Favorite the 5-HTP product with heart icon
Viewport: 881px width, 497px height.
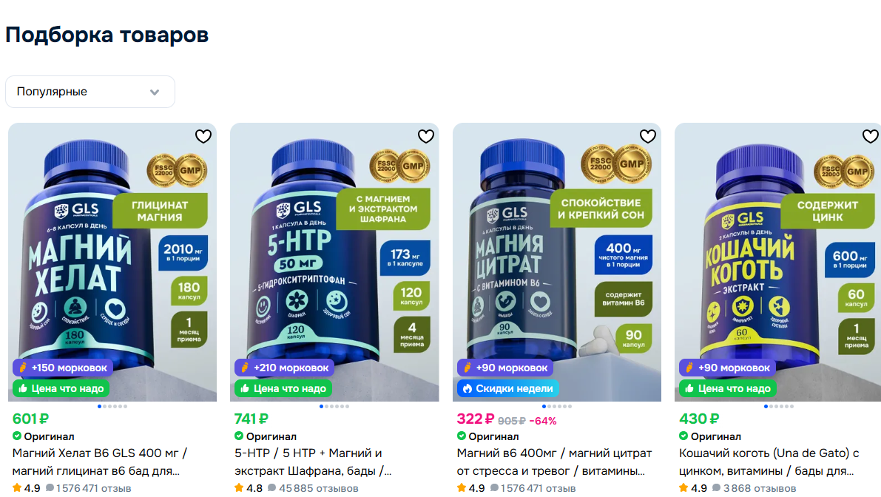click(x=426, y=136)
